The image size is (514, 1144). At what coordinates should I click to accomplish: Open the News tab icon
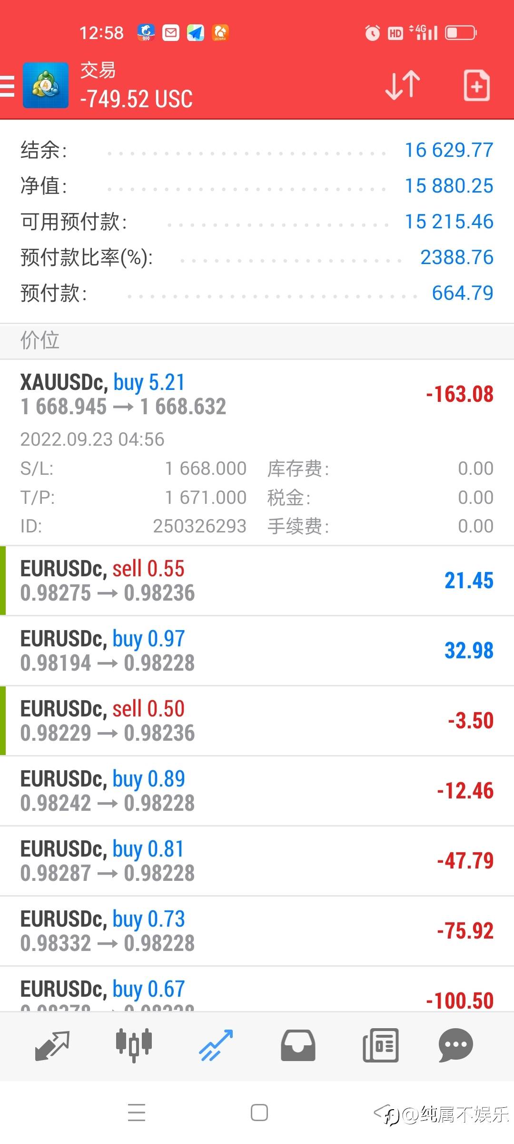380,1046
